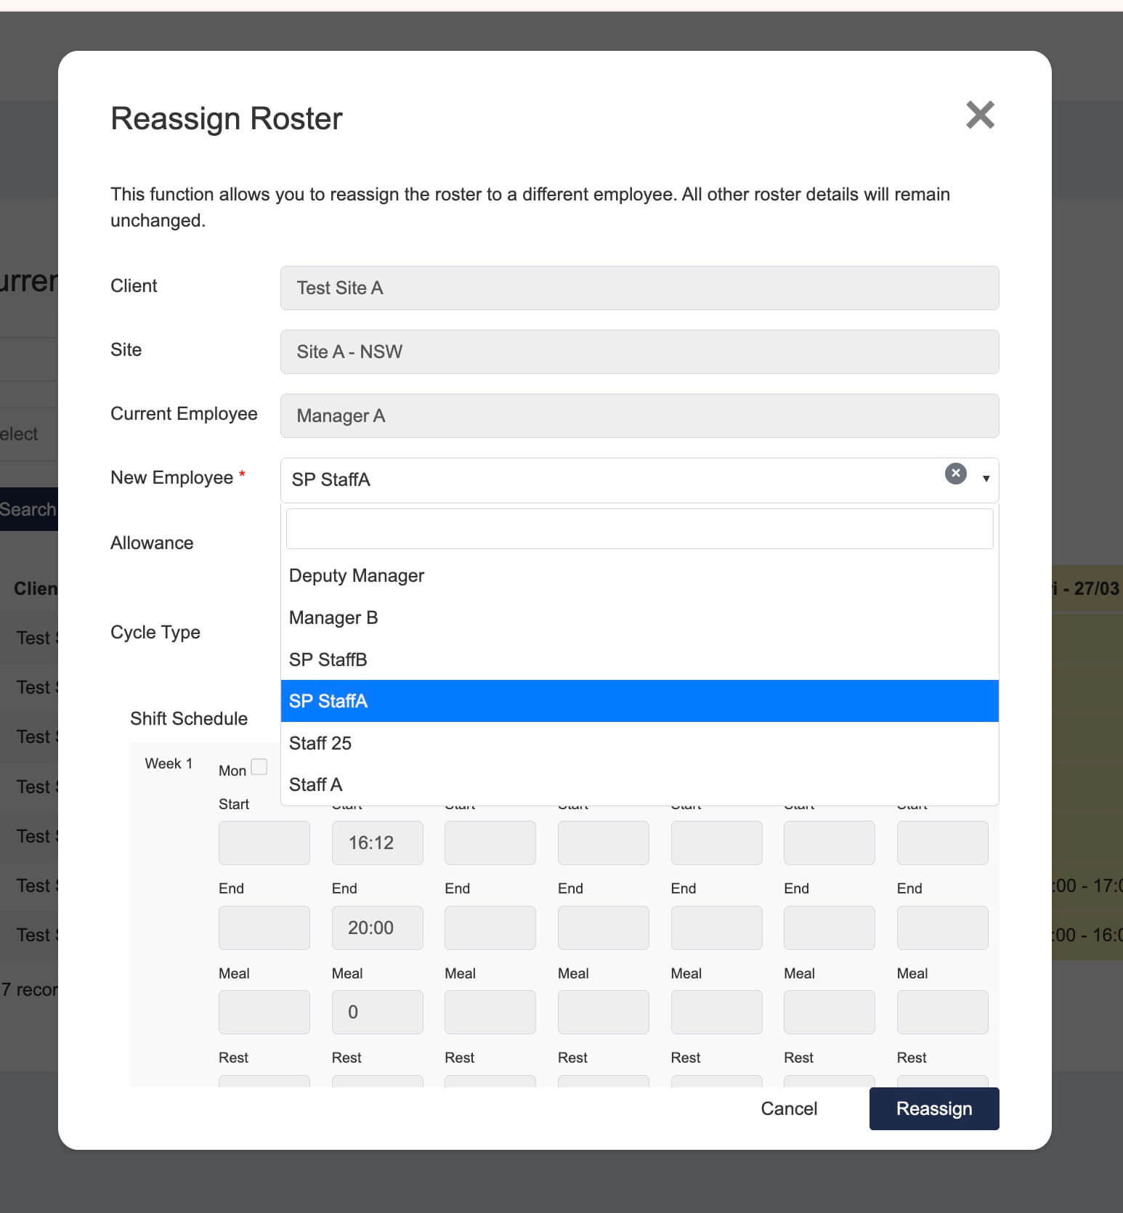This screenshot has width=1123, height=1213.
Task: Pick SP StaffB from the list
Action: (x=328, y=660)
